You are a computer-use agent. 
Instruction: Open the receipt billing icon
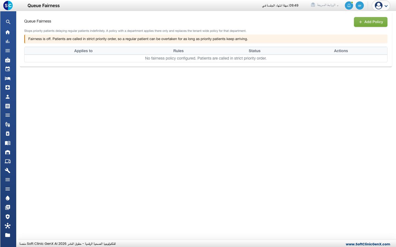click(x=8, y=106)
